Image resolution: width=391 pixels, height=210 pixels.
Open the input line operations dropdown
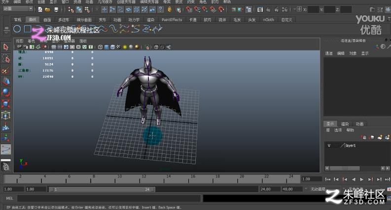pyautogui.click(x=294, y=9)
